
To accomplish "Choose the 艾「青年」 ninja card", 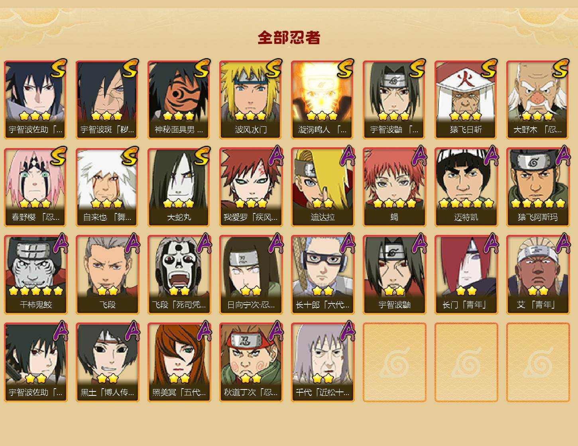I will click(x=538, y=275).
